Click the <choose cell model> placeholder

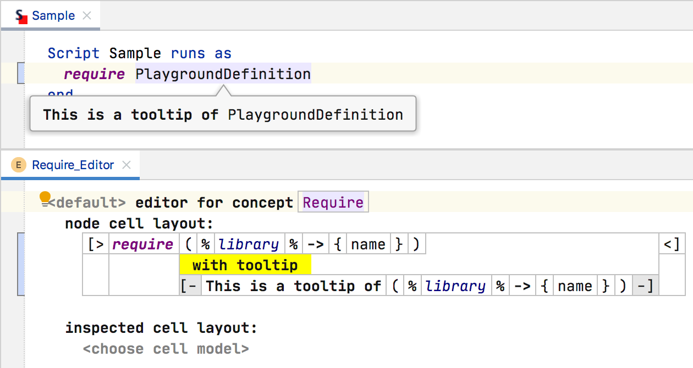166,349
